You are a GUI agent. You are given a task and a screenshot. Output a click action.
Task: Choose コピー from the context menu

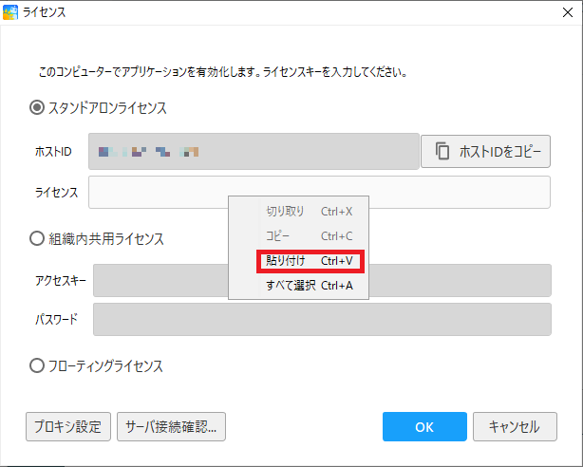298,236
